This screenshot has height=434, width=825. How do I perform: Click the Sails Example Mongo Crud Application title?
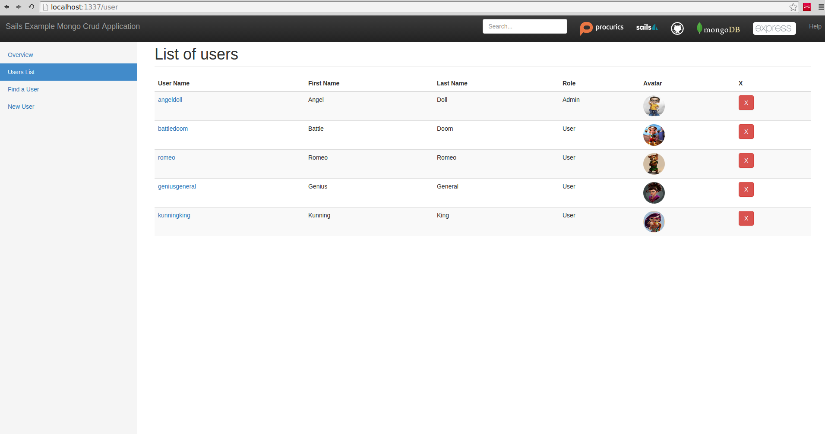[73, 26]
